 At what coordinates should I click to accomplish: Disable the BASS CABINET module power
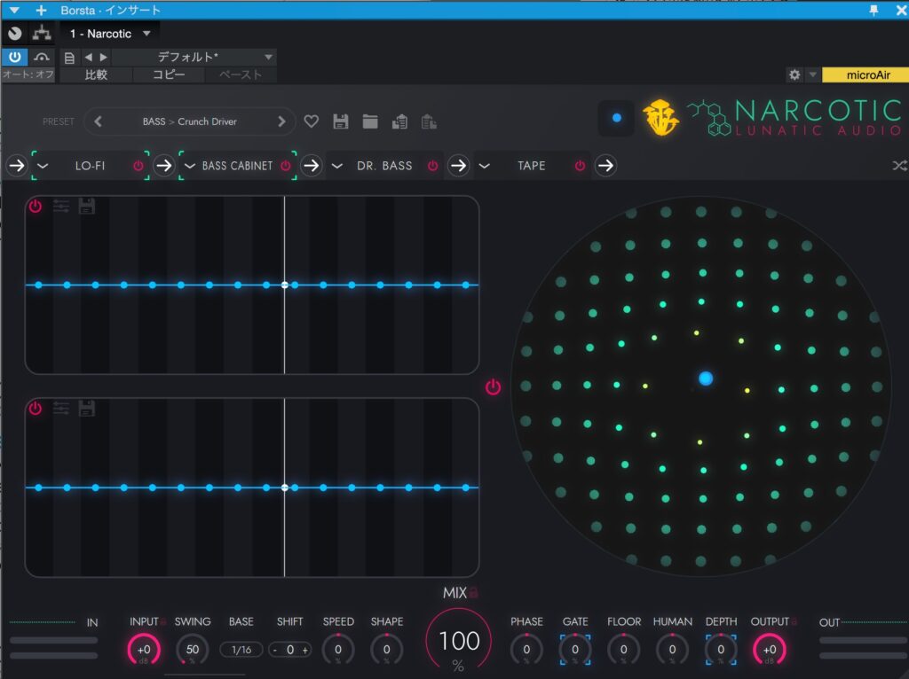[x=286, y=166]
